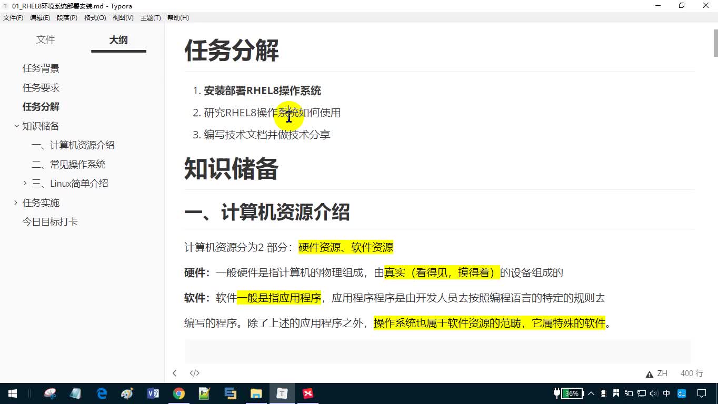Switch to 大纲 sidebar tab
This screenshot has height=404, width=718.
pyautogui.click(x=118, y=40)
